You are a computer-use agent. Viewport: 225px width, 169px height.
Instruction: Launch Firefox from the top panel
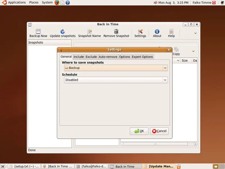click(57, 3)
